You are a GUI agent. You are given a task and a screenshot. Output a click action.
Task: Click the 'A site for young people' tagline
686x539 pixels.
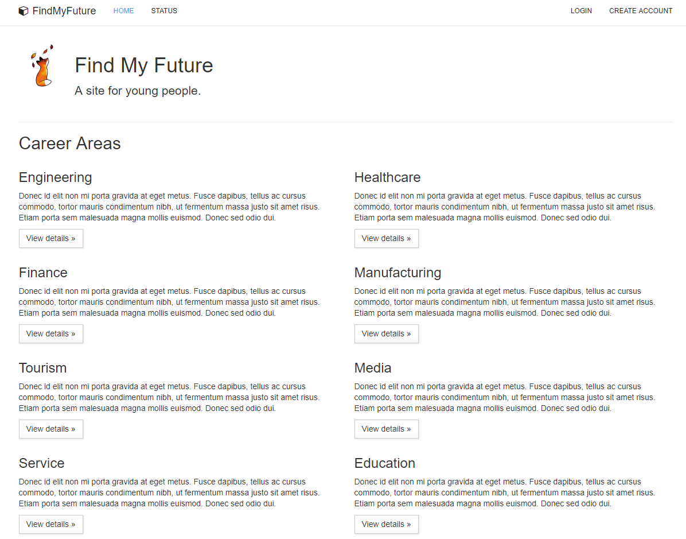click(x=138, y=91)
